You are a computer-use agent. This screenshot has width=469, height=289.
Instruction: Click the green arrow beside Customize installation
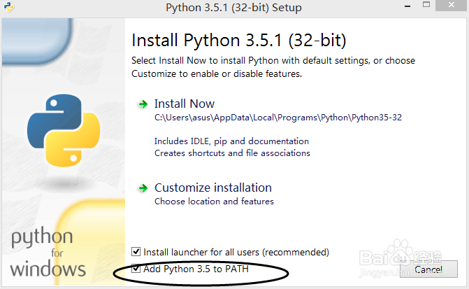tap(143, 188)
